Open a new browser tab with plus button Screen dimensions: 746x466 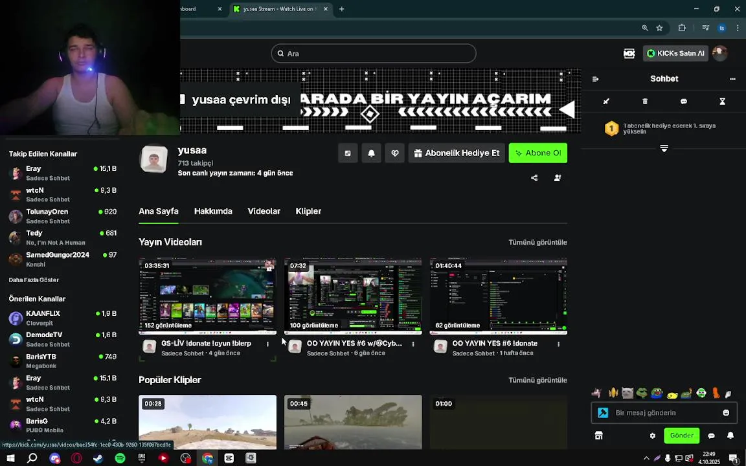point(342,9)
